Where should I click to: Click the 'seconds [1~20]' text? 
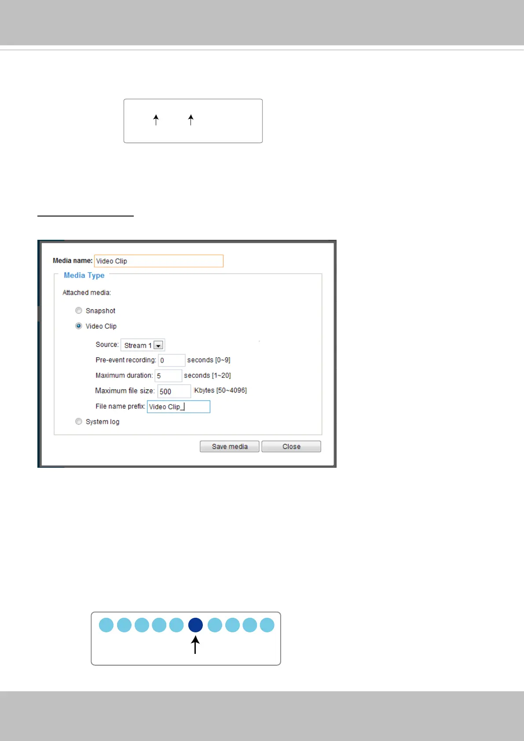(x=207, y=375)
